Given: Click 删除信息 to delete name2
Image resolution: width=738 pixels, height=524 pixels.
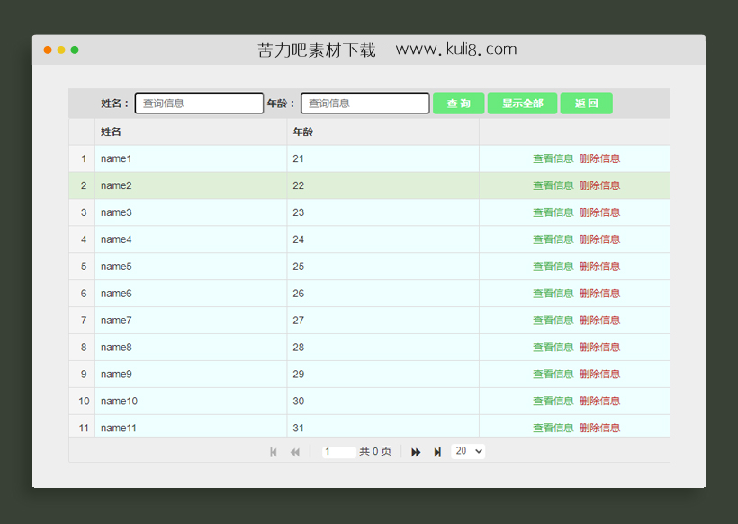Looking at the screenshot, I should pos(600,185).
